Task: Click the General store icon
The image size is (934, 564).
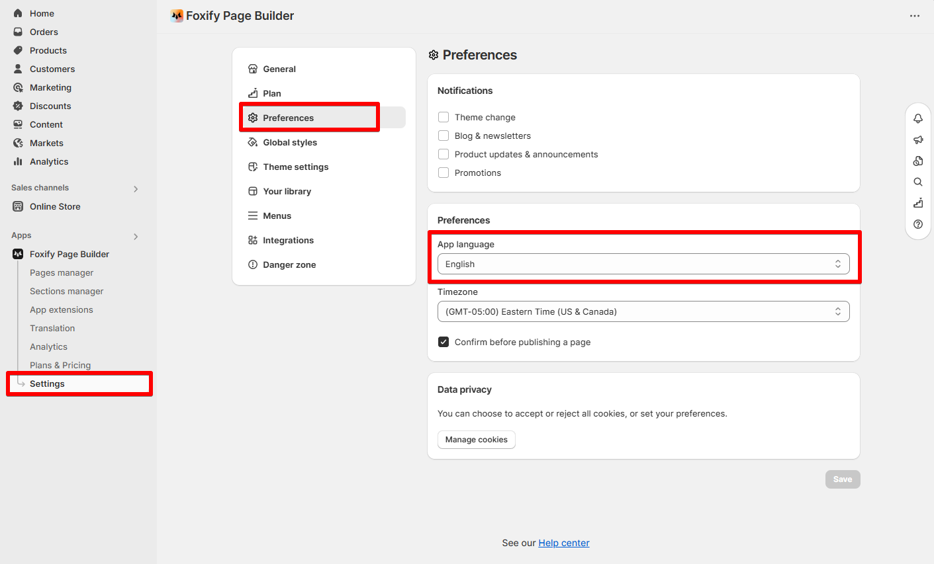Action: [253, 69]
